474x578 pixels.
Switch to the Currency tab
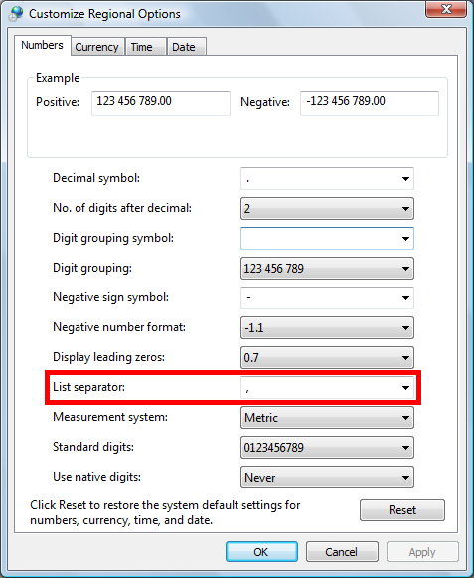tap(96, 47)
